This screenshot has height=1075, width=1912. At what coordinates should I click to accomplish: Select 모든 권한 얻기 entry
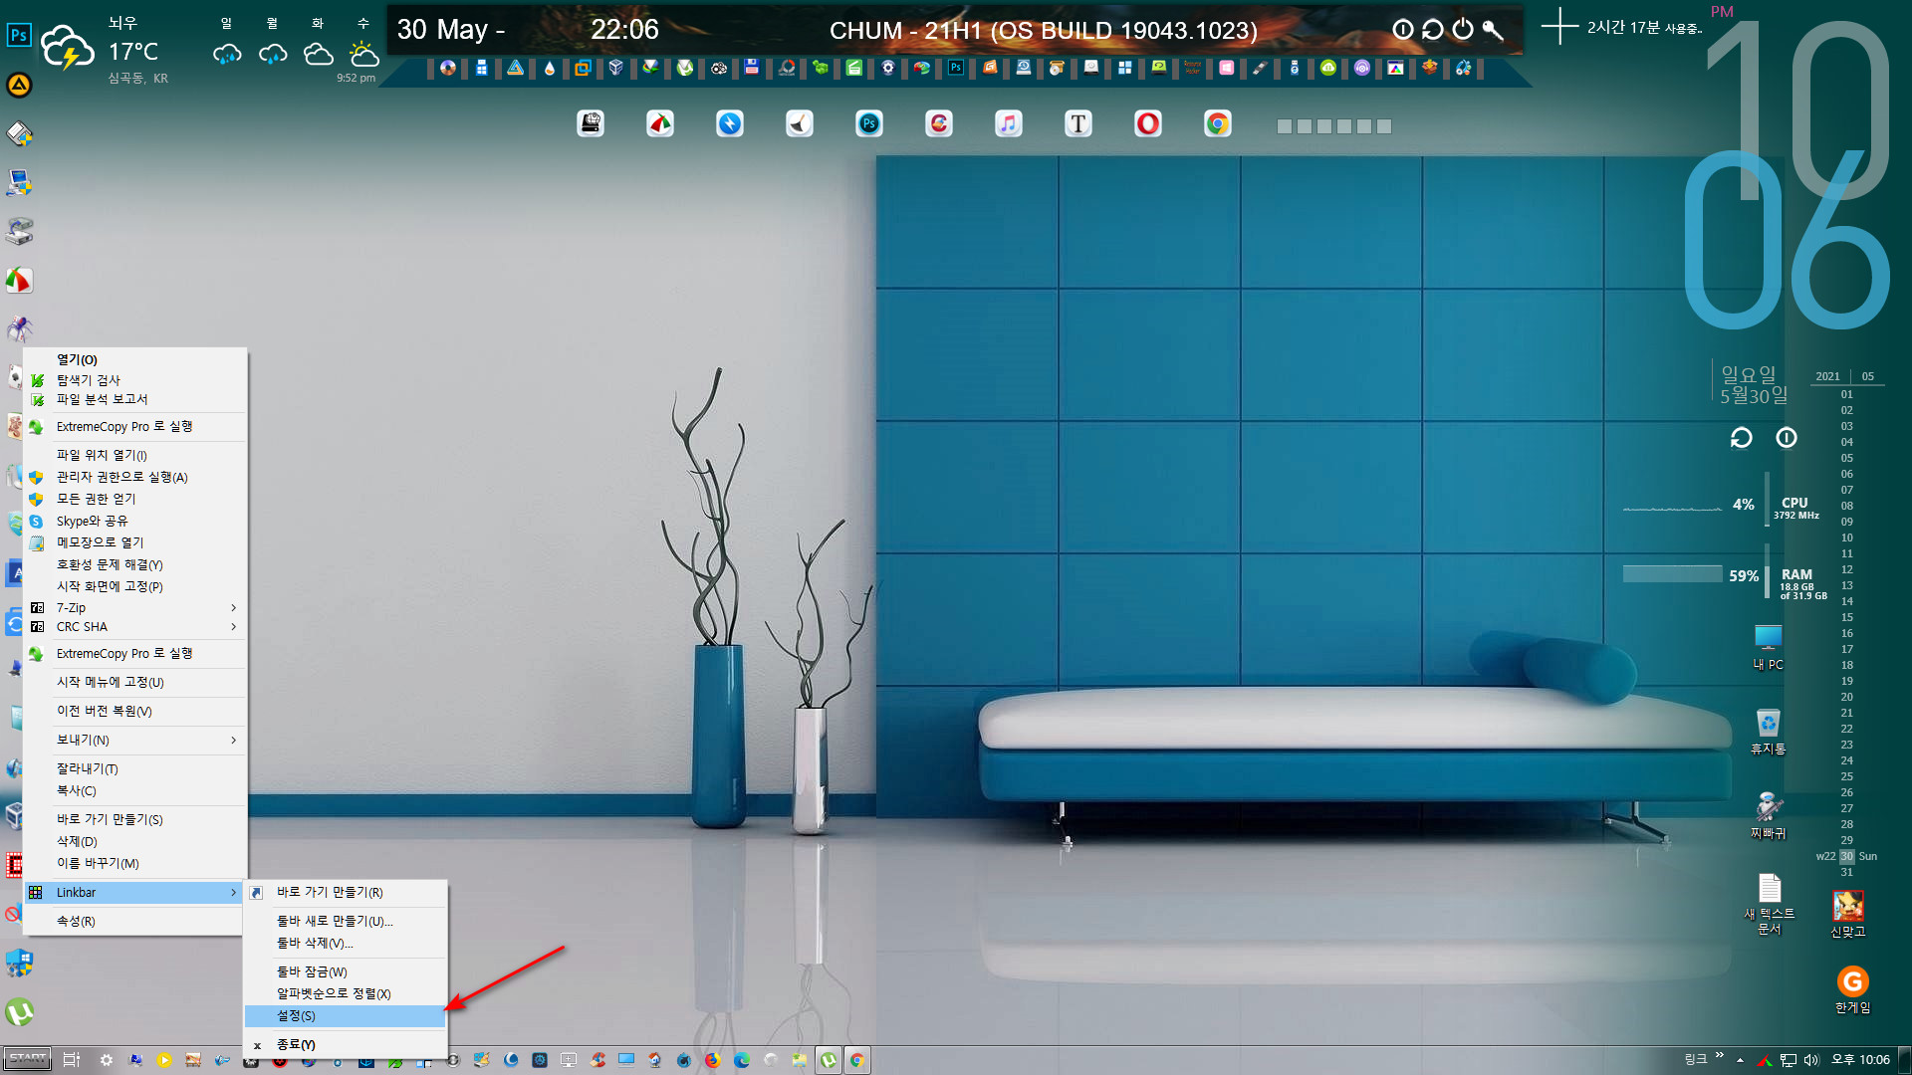pos(134,499)
